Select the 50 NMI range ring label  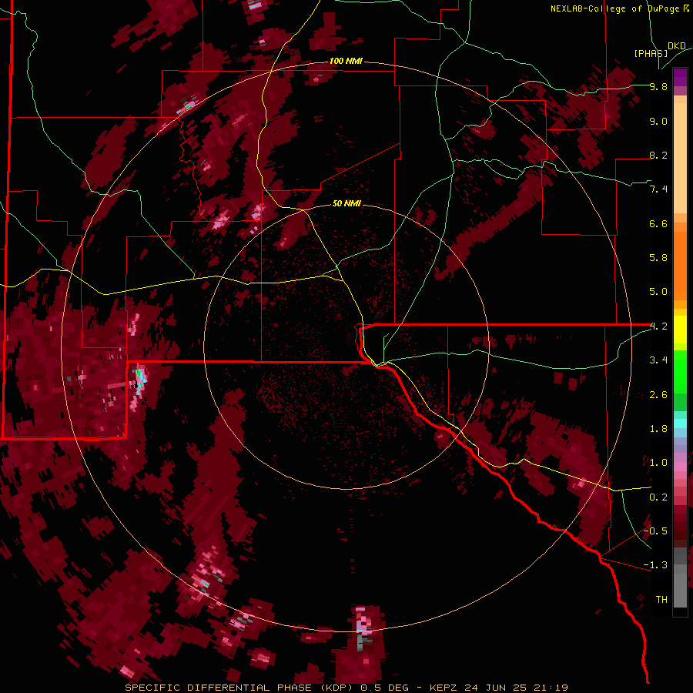click(x=346, y=203)
